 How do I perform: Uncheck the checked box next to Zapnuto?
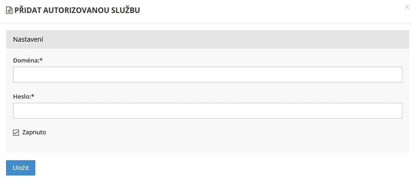coord(16,133)
